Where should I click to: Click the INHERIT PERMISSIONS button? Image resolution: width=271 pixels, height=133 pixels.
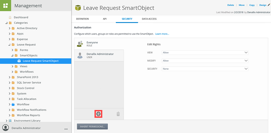click(x=92, y=127)
